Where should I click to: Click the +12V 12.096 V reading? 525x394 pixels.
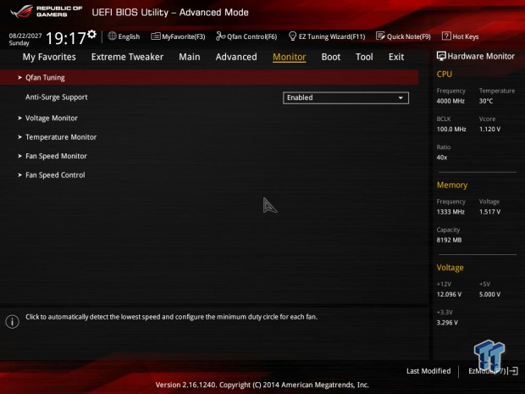pos(449,294)
